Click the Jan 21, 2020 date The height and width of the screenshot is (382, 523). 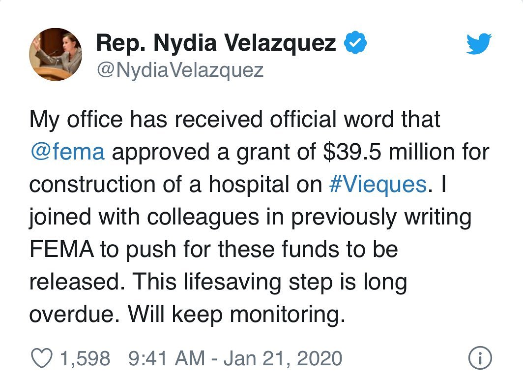(x=283, y=358)
